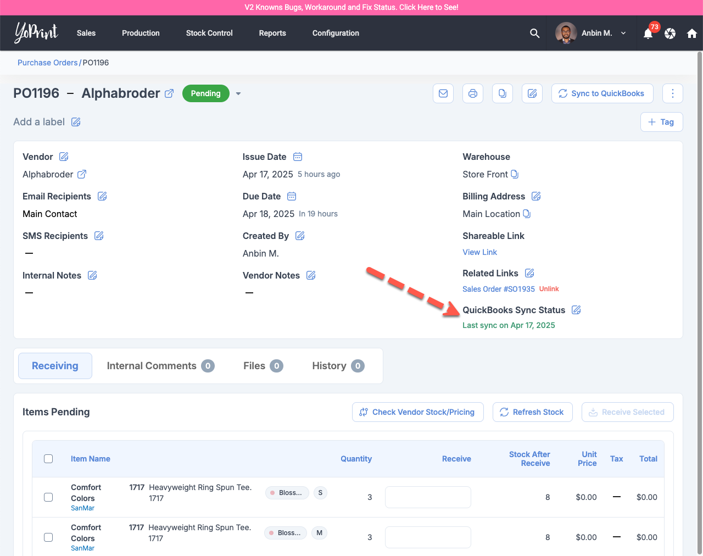This screenshot has height=556, width=703.
Task: Open the Anbin M. user menu
Action: click(591, 34)
